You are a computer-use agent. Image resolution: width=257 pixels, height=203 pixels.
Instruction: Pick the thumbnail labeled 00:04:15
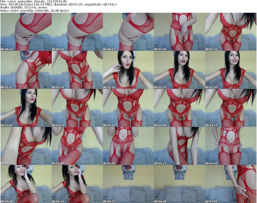click(x=231, y=108)
